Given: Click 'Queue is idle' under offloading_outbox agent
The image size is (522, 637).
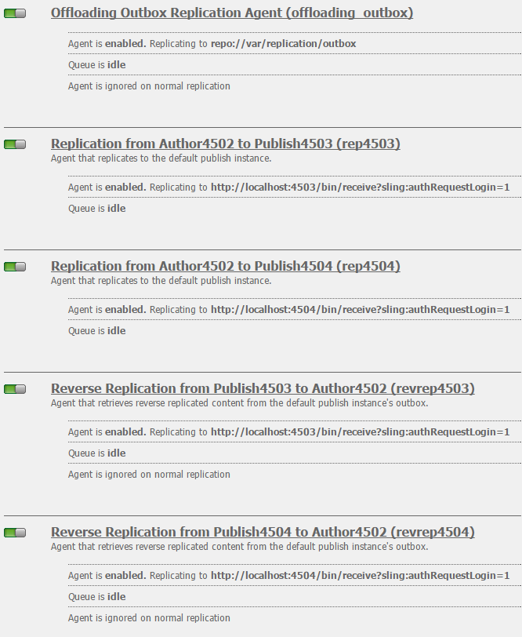Looking at the screenshot, I should pyautogui.click(x=97, y=65).
